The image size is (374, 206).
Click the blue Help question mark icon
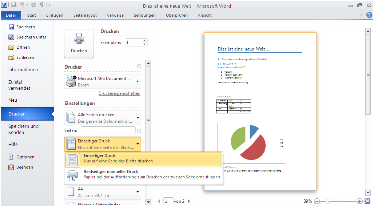tap(369, 15)
